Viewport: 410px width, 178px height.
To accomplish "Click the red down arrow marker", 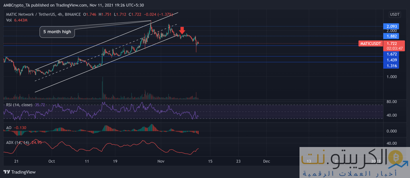I will [182, 31].
